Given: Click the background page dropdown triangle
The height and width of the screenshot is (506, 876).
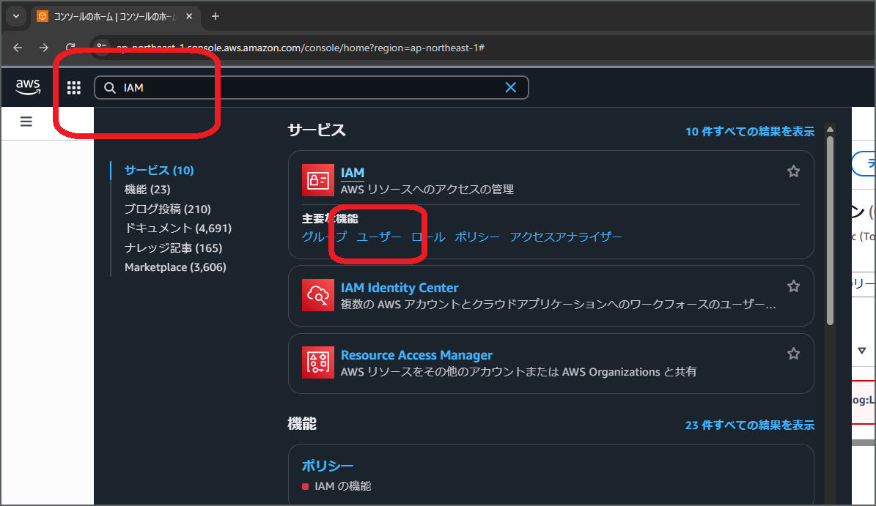Looking at the screenshot, I should point(862,350).
